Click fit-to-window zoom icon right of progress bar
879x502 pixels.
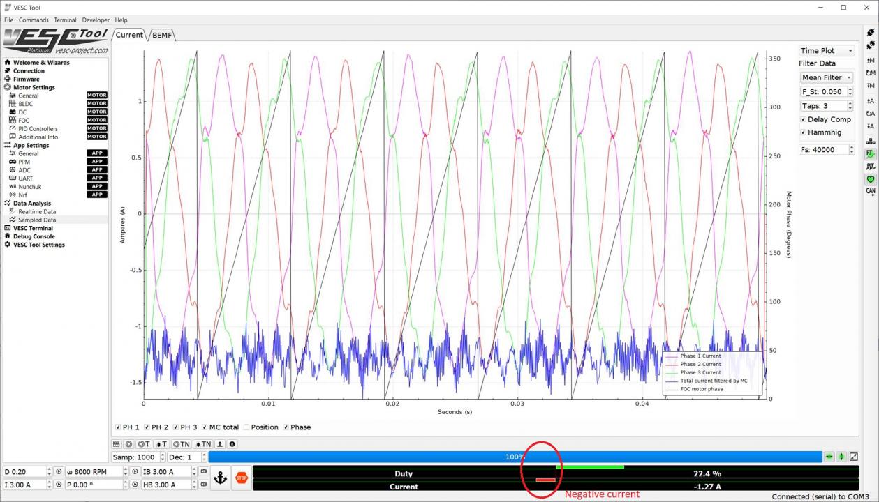[x=854, y=457]
